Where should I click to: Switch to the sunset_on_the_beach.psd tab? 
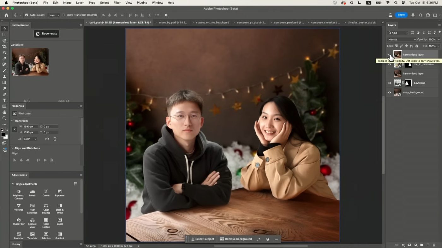click(212, 23)
